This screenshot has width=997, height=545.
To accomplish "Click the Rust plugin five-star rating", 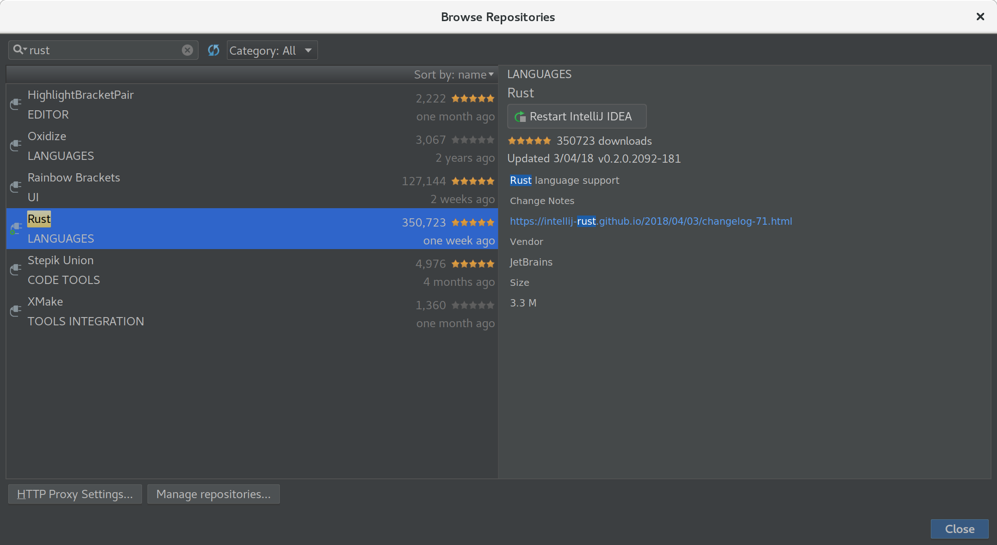I will pyautogui.click(x=473, y=223).
